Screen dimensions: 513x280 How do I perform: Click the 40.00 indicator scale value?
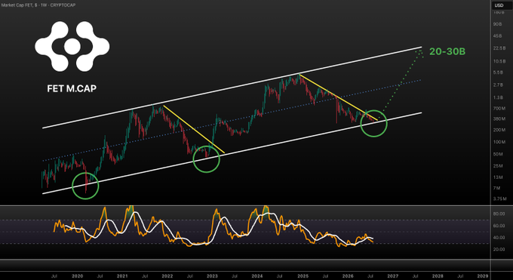click(499, 238)
